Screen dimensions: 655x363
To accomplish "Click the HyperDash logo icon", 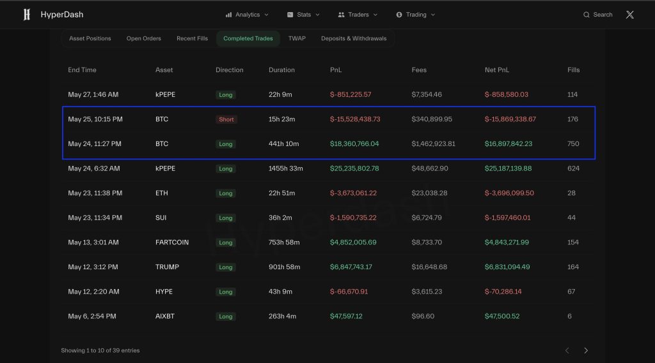I will click(27, 15).
